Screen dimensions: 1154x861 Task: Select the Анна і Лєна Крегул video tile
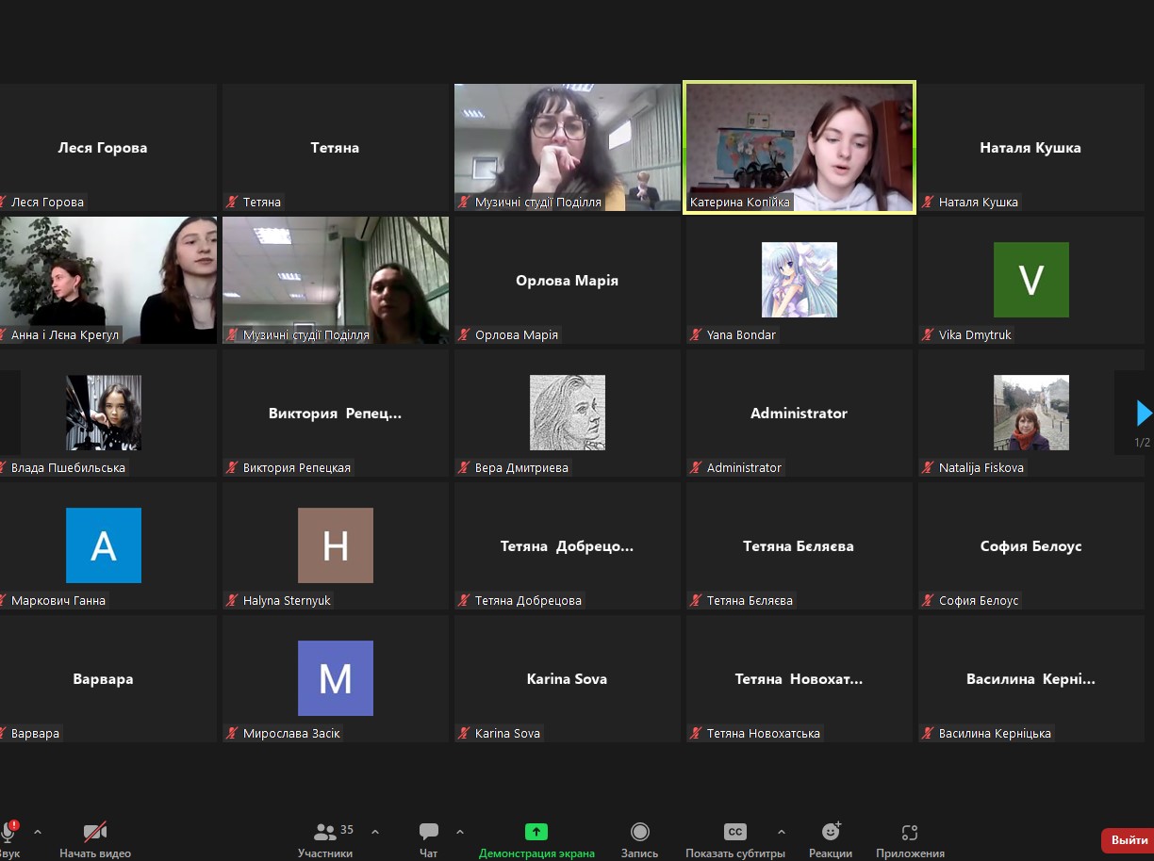point(107,280)
